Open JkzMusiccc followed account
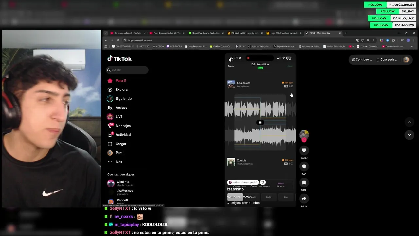 [120, 192]
